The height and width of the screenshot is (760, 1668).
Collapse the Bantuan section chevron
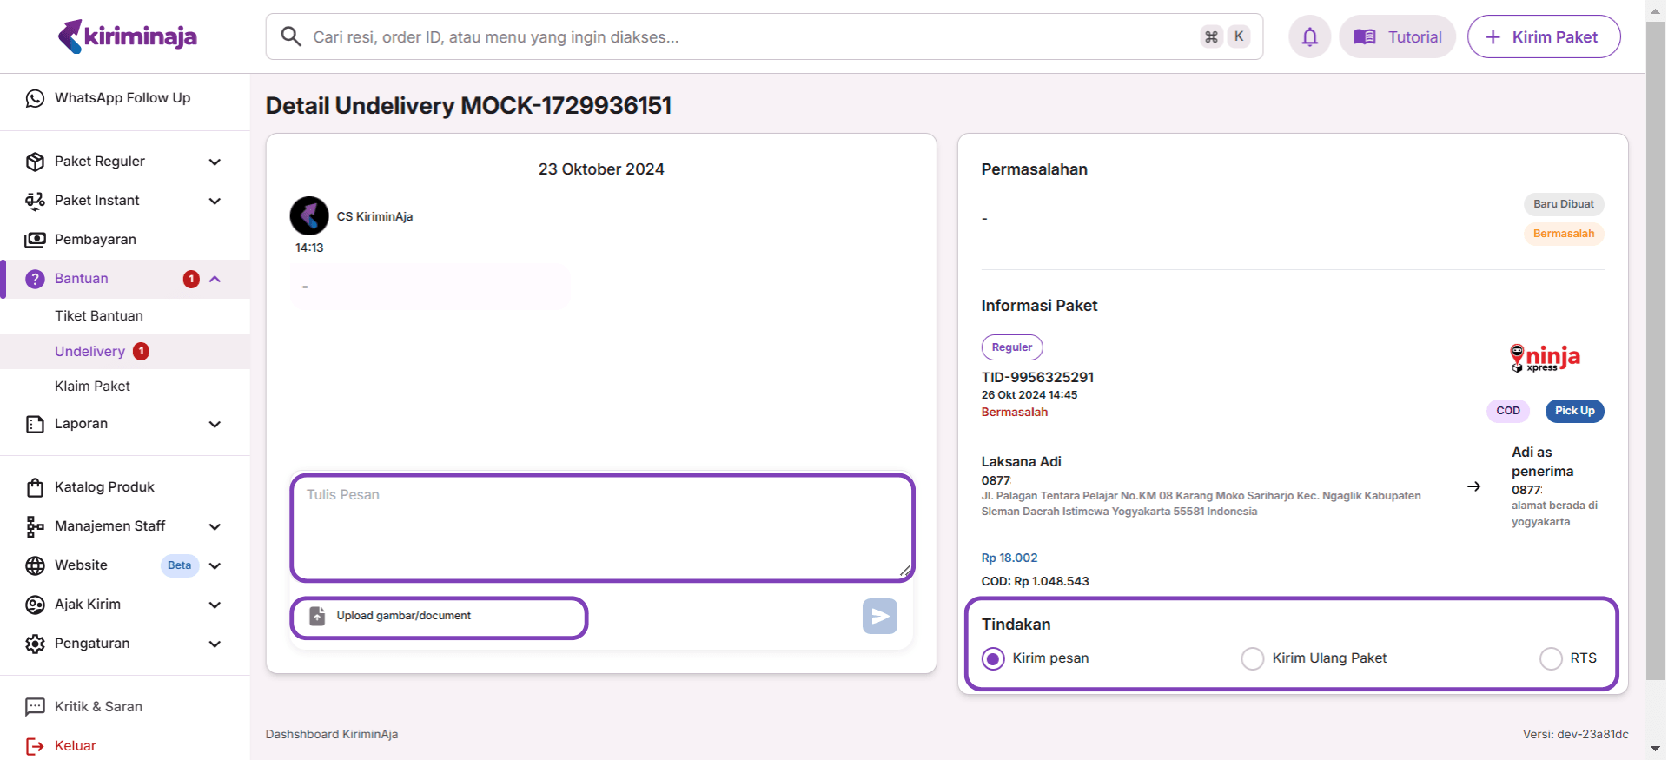pos(215,279)
